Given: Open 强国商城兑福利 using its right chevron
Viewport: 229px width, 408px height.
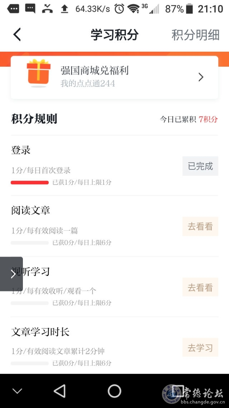Looking at the screenshot, I should click(201, 77).
